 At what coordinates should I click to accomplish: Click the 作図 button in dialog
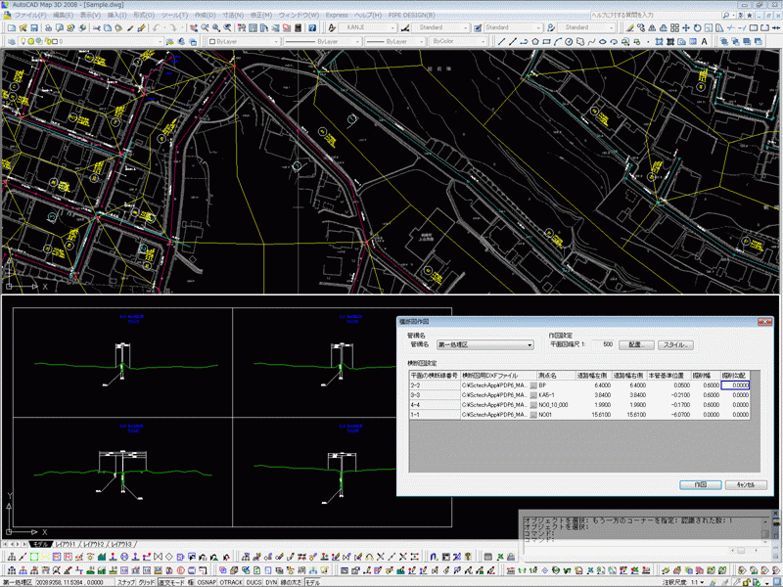[x=700, y=483]
